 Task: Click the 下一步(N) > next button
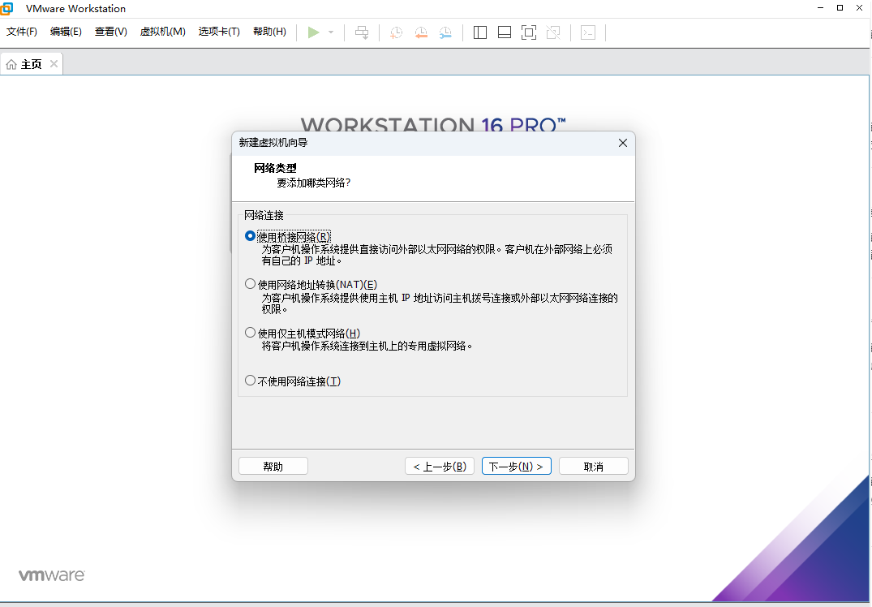(x=516, y=467)
